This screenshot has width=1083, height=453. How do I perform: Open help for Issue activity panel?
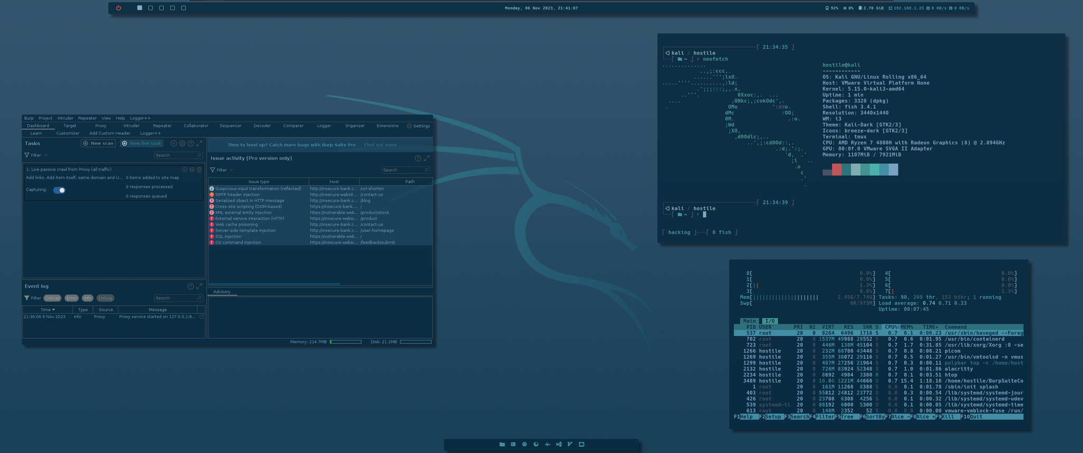418,158
